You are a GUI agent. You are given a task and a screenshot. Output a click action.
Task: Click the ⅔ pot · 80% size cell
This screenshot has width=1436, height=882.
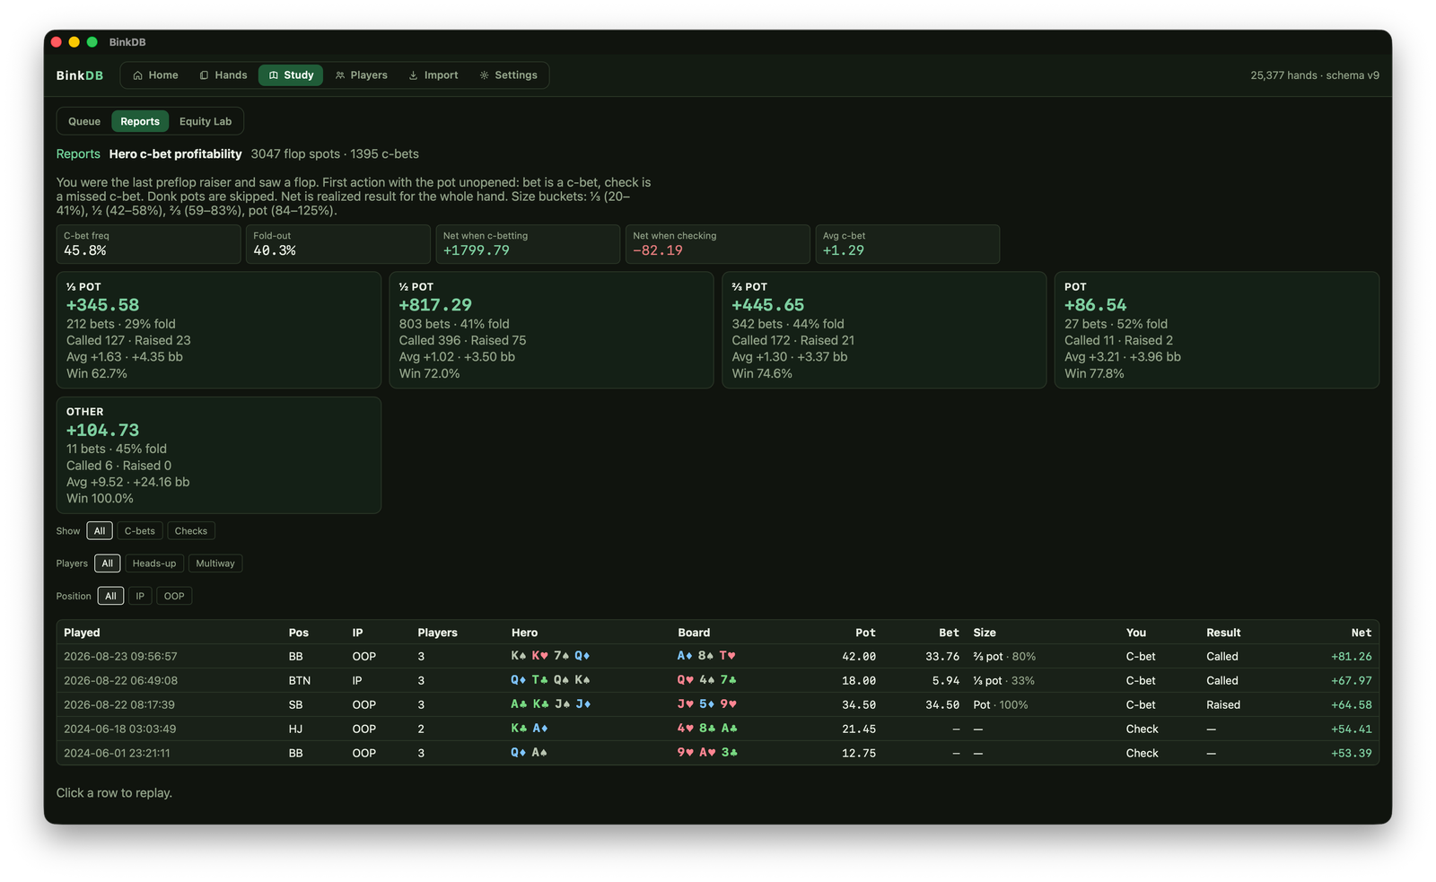click(x=1004, y=657)
